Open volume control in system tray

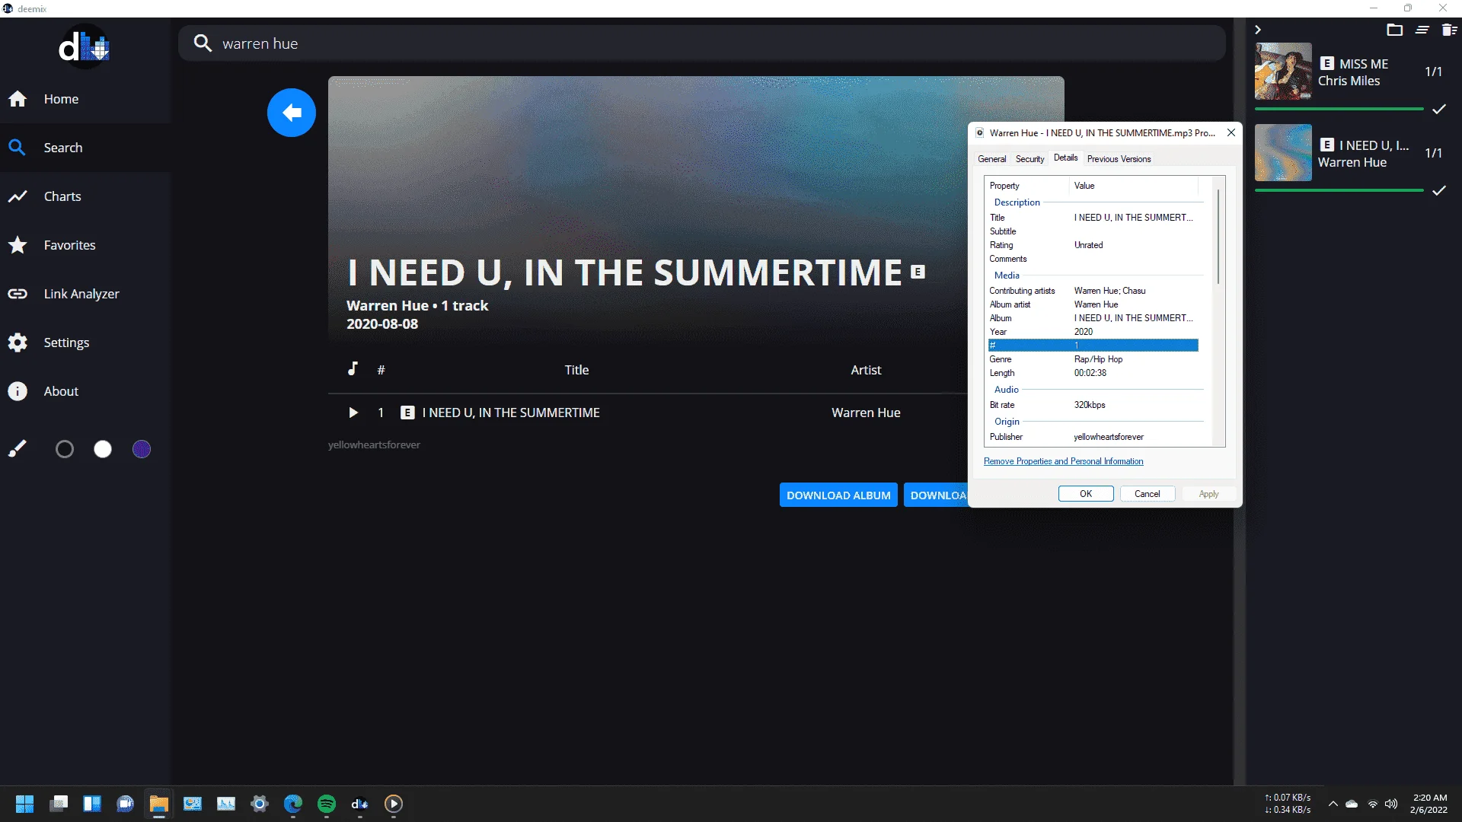coord(1391,804)
